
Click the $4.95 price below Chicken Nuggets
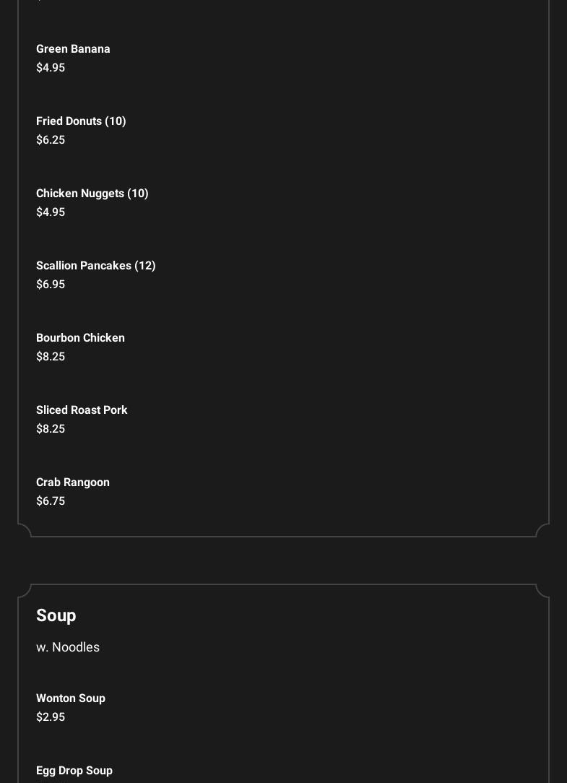coord(51,212)
